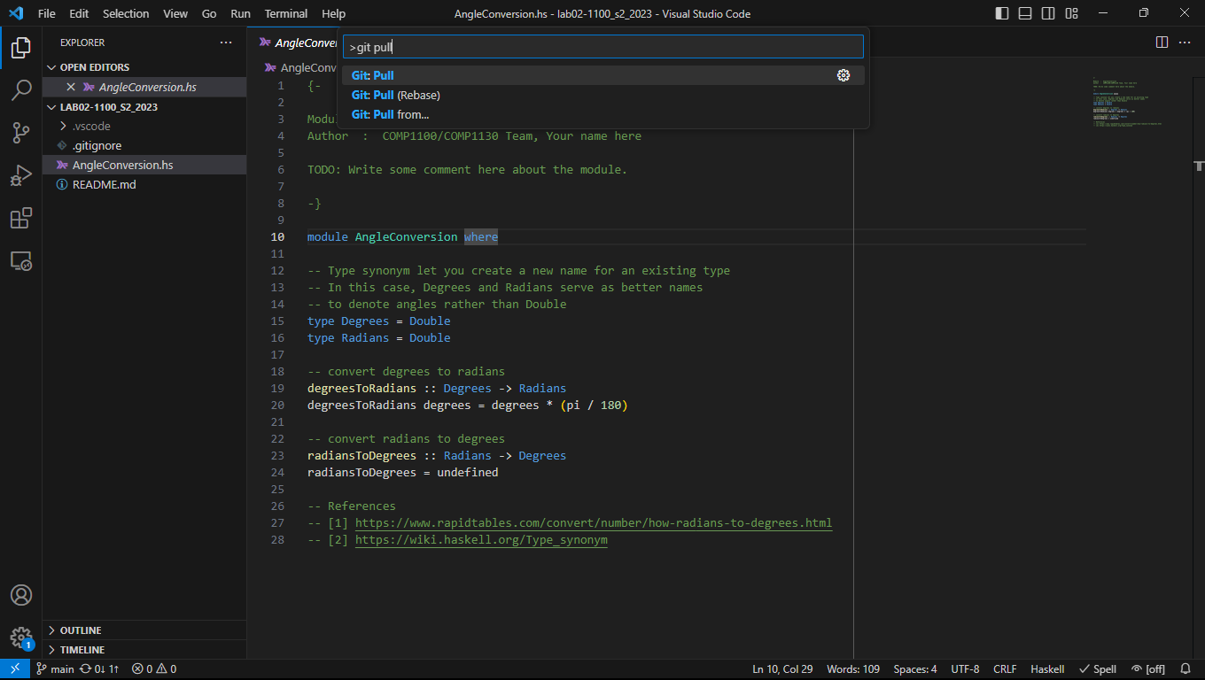
Task: Click the main branch indicator
Action: coord(55,669)
